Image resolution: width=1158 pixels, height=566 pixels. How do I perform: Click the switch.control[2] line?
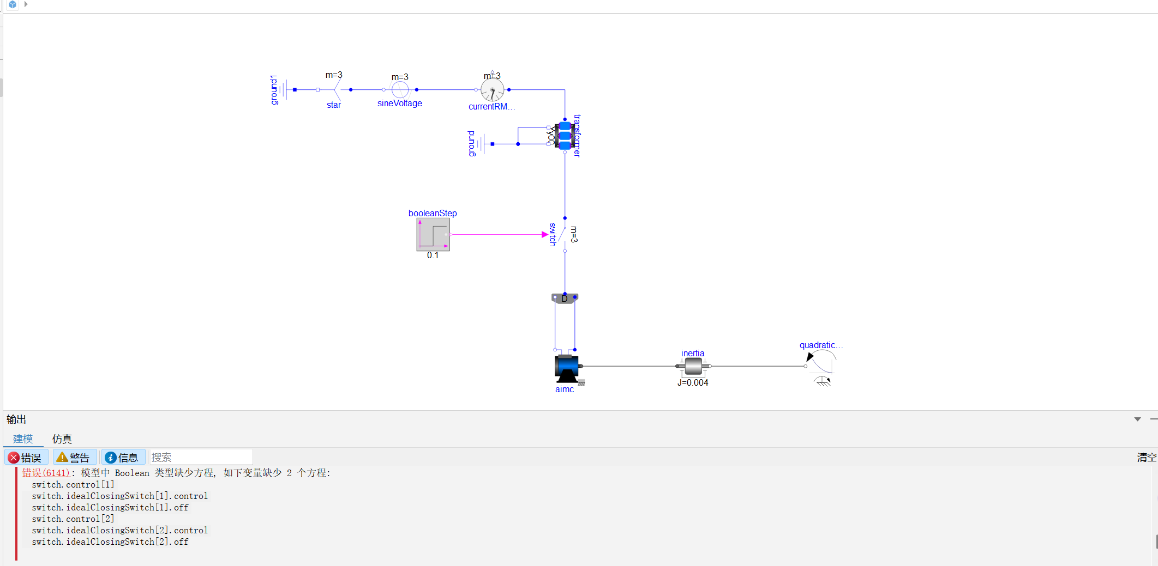(x=73, y=519)
